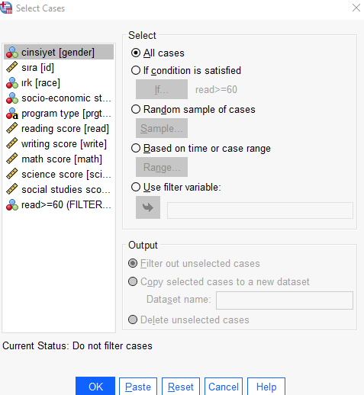Choose Based on time or case range
Screen dimensions: 364x395
click(136, 148)
